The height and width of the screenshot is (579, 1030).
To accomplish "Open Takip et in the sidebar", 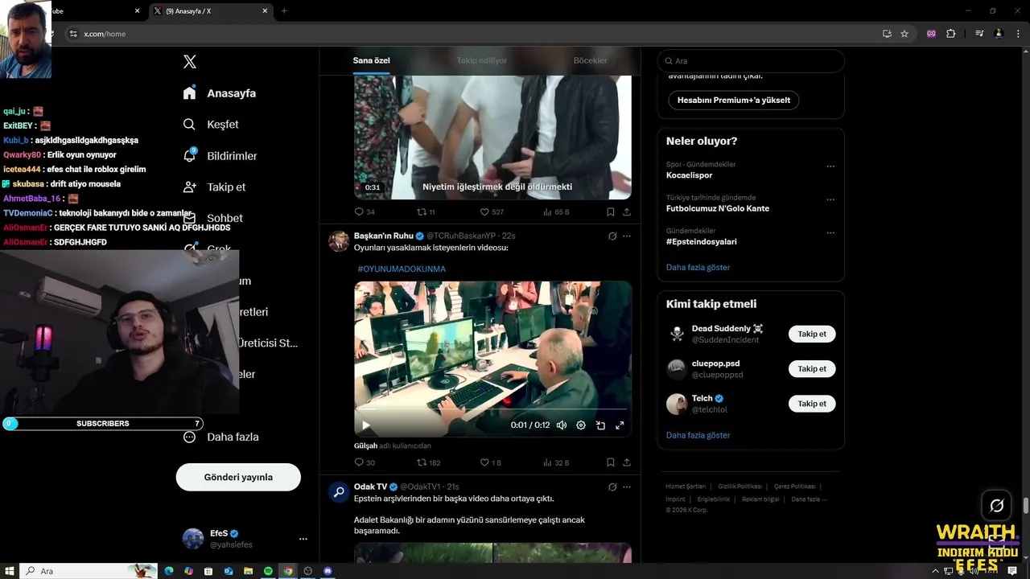I will pos(214,187).
